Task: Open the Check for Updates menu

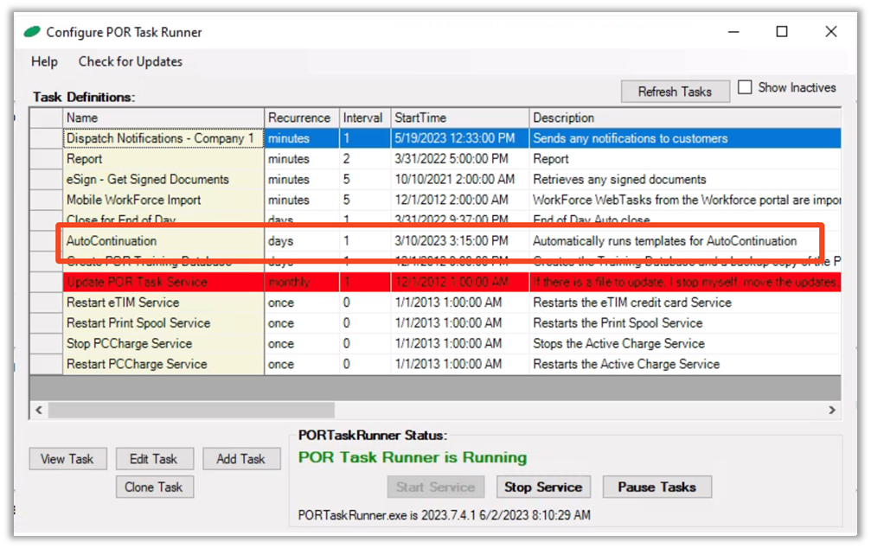Action: (130, 61)
